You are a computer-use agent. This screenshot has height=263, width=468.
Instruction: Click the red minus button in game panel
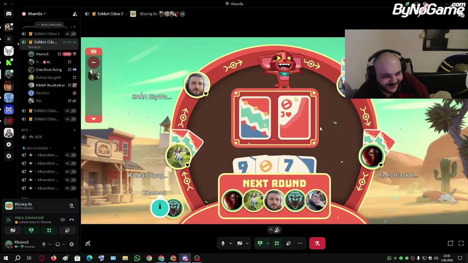coord(94,62)
